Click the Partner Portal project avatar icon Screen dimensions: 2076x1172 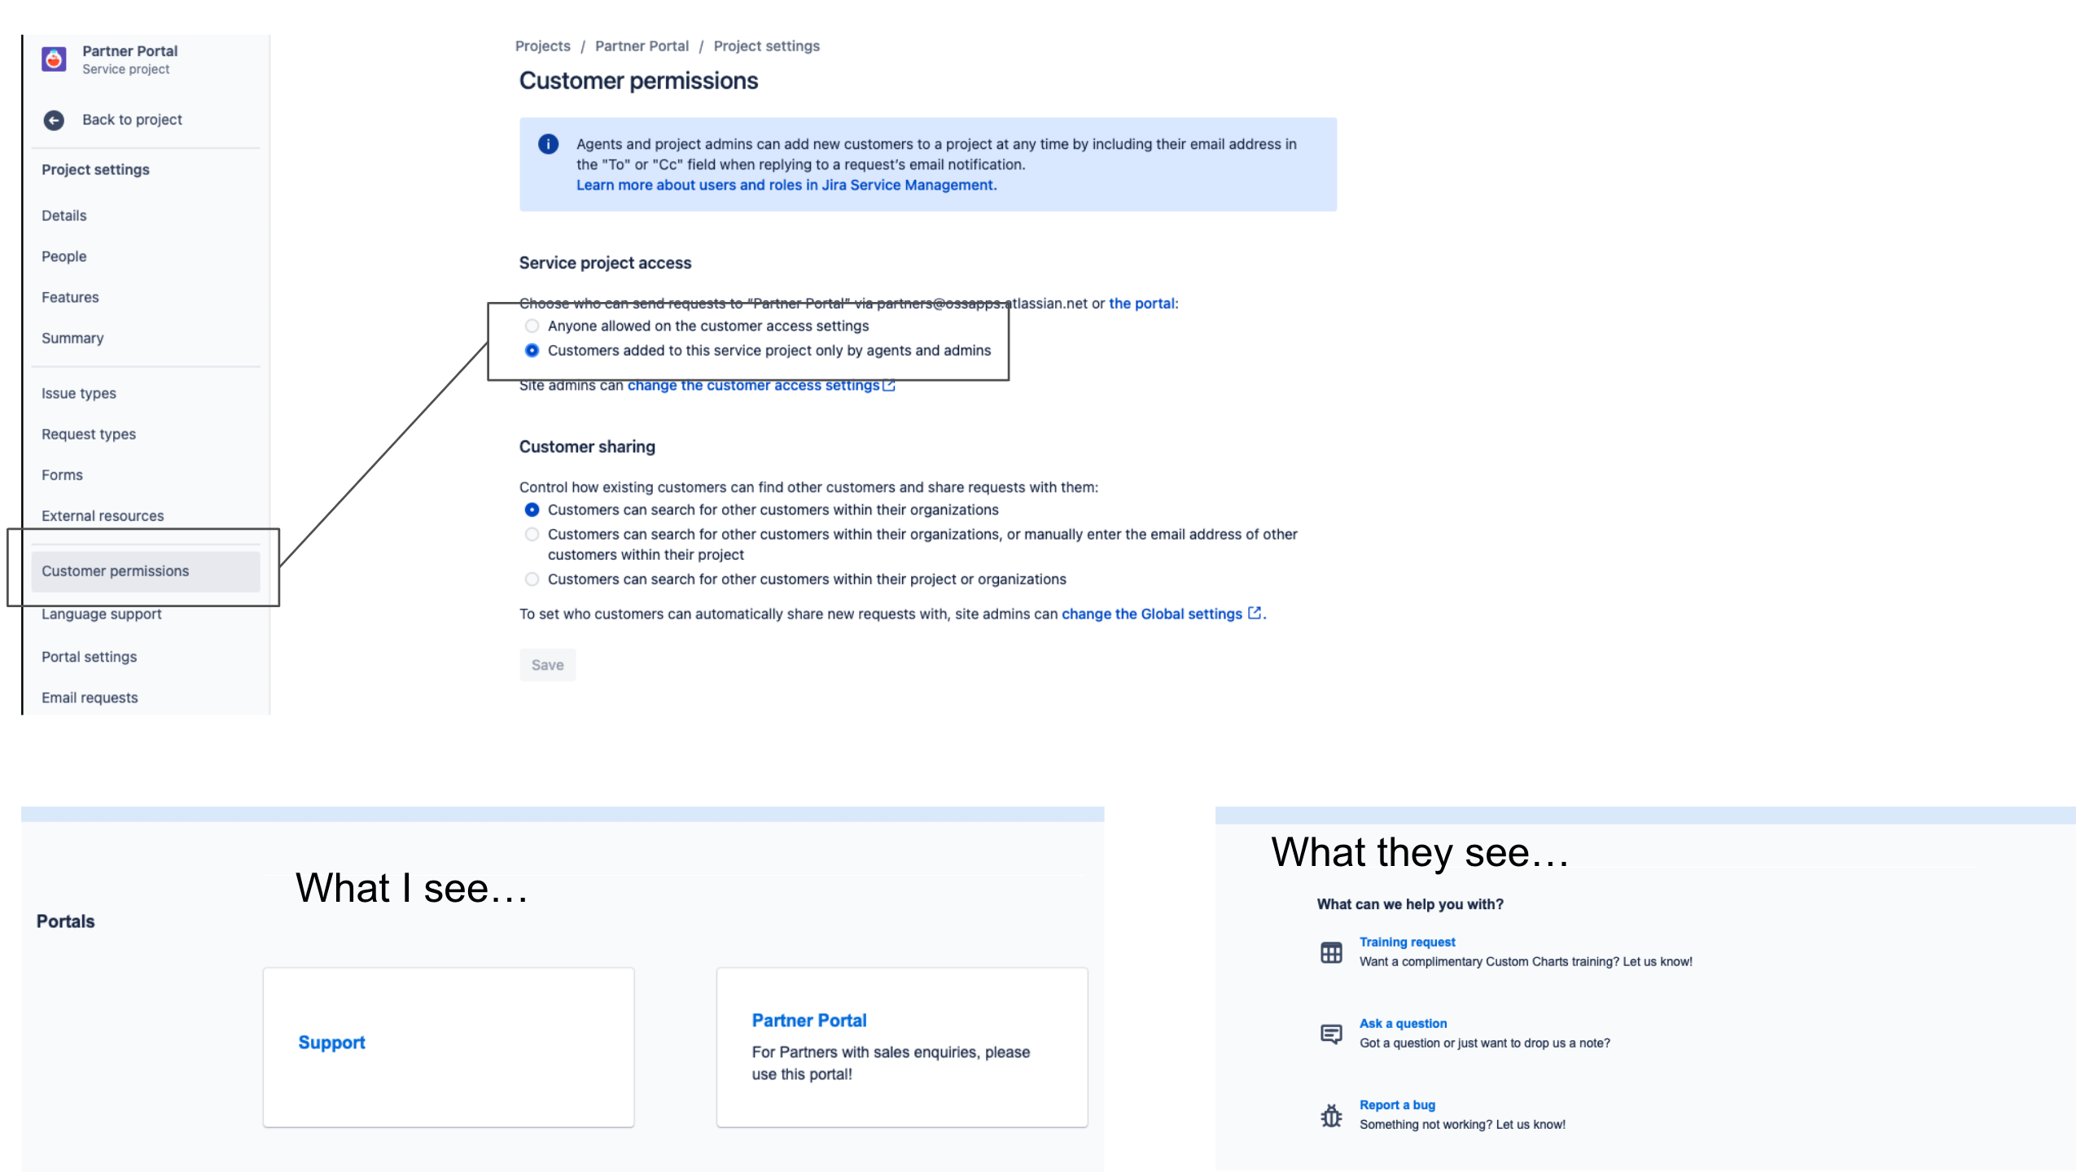[x=54, y=58]
